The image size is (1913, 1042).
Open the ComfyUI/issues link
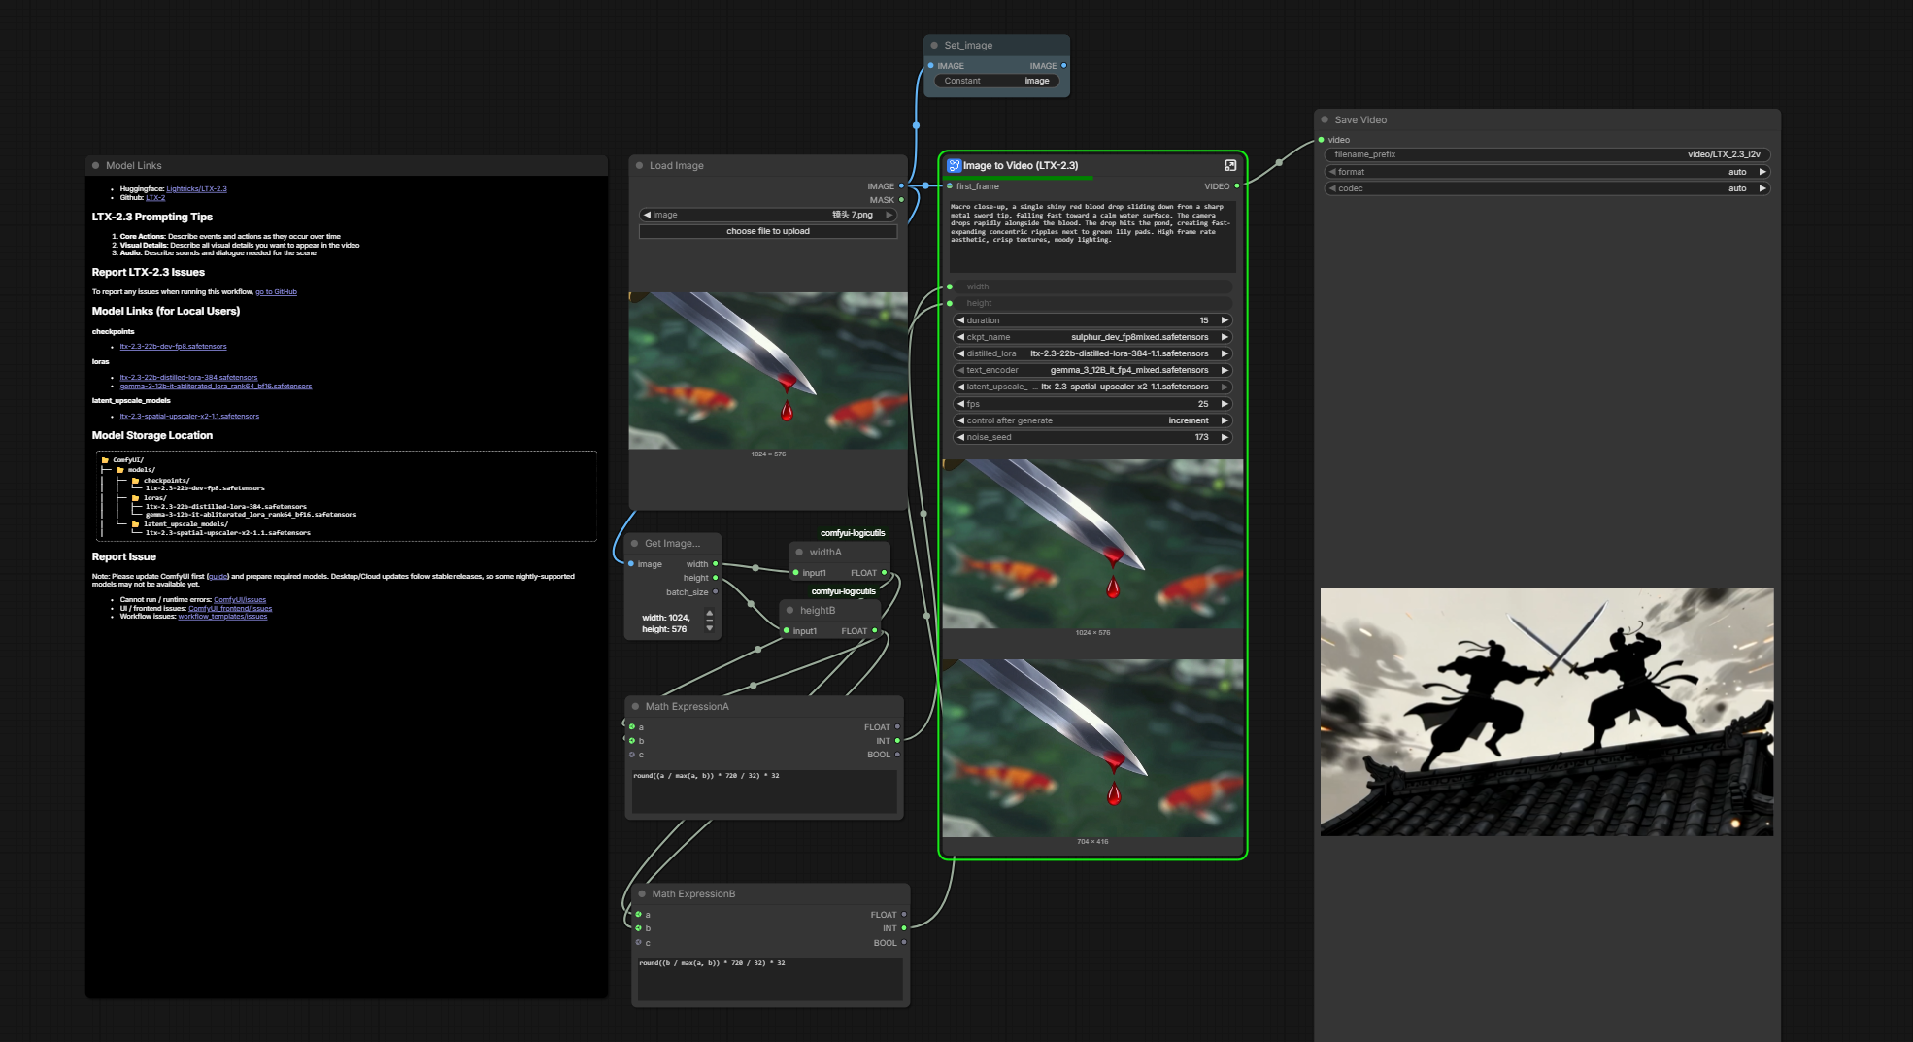pos(240,600)
